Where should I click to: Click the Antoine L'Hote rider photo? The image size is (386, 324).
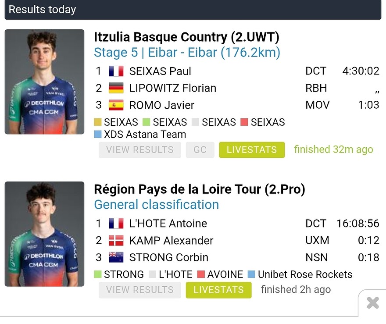coord(44,234)
